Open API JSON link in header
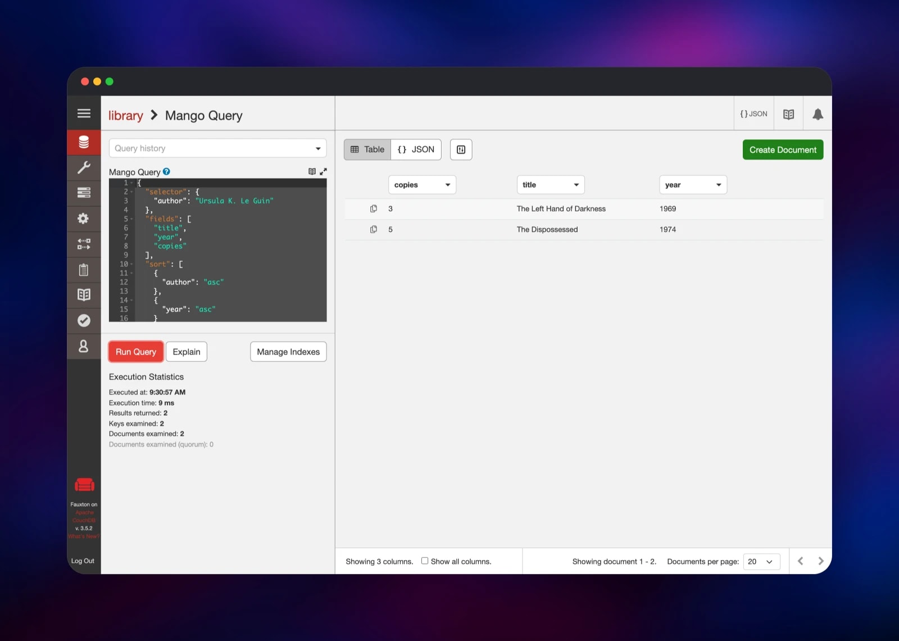Screen dimensions: 899x641 [x=753, y=114]
